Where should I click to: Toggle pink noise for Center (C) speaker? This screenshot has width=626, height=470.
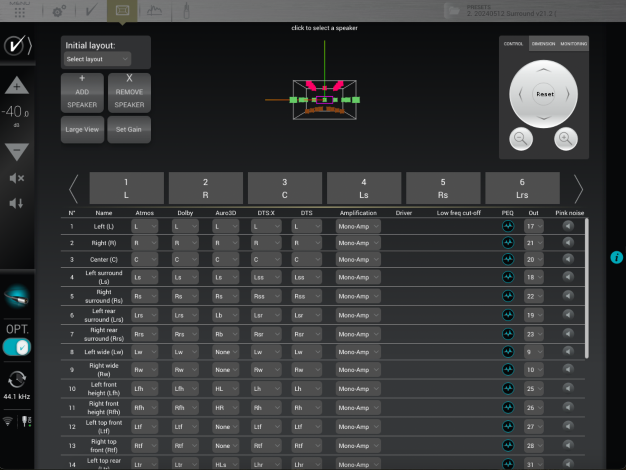pos(568,259)
